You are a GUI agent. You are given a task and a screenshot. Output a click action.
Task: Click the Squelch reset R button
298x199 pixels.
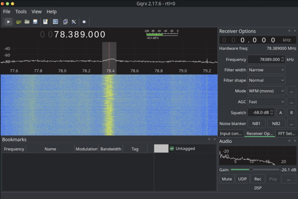292,113
